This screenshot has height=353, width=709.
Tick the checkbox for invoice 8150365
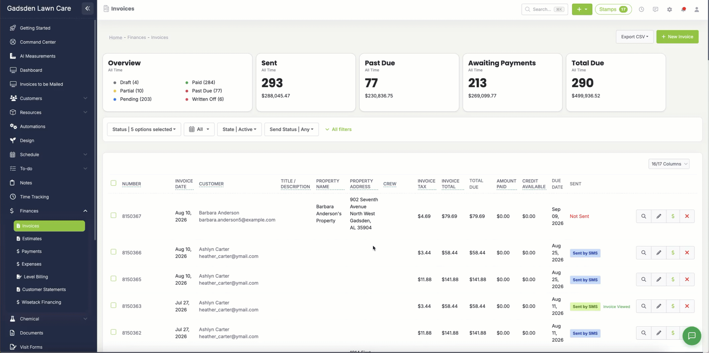[113, 278]
